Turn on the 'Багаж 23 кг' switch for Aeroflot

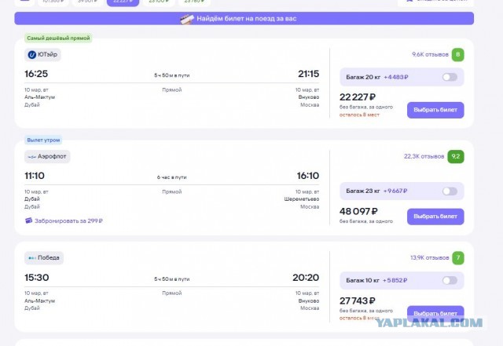point(450,191)
